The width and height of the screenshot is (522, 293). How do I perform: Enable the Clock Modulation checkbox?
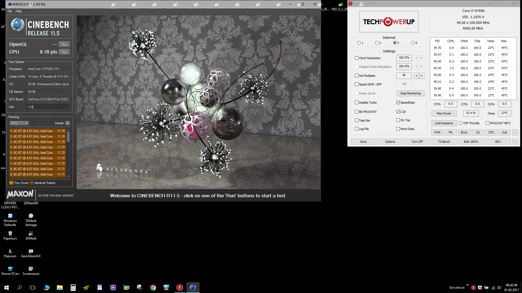click(x=356, y=58)
